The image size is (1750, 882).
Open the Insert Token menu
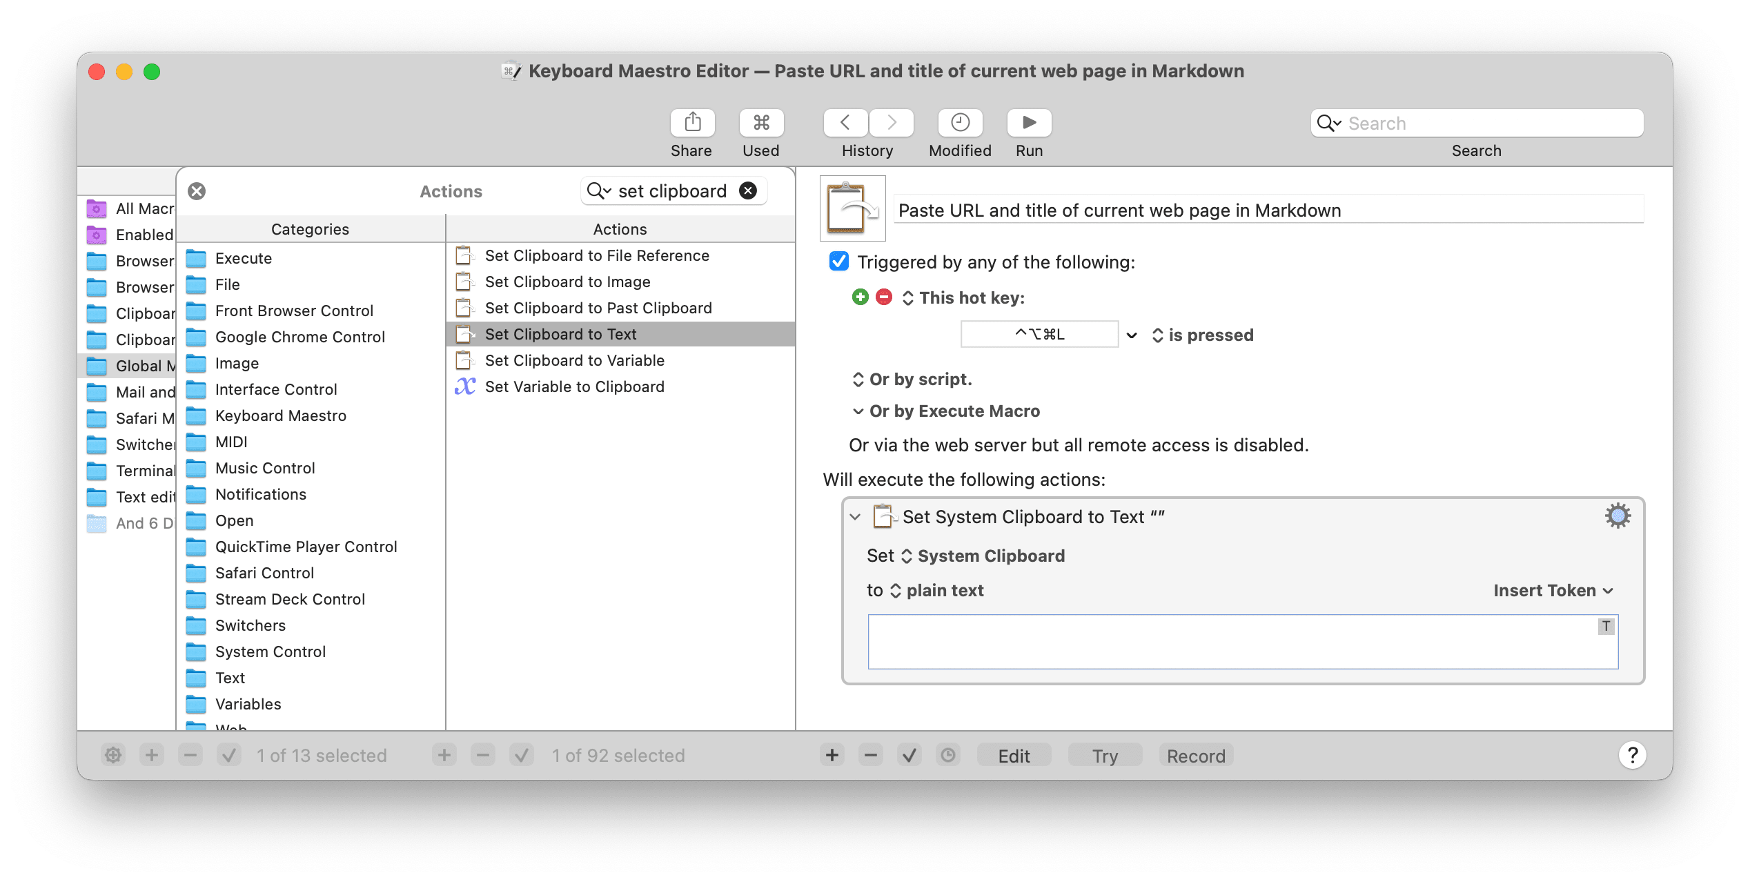[x=1553, y=590]
